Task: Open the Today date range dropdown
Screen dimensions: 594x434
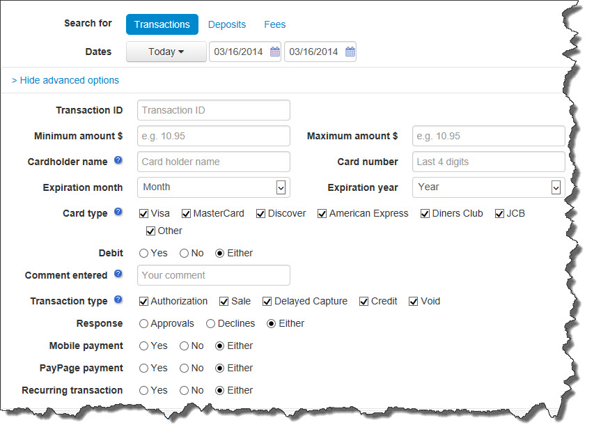Action: click(x=166, y=52)
